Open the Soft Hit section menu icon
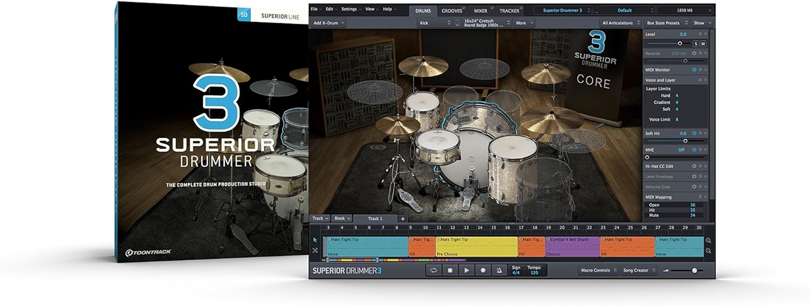 tap(700, 133)
